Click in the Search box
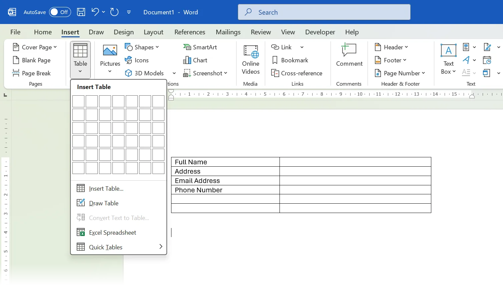The height and width of the screenshot is (285, 503). click(x=324, y=12)
